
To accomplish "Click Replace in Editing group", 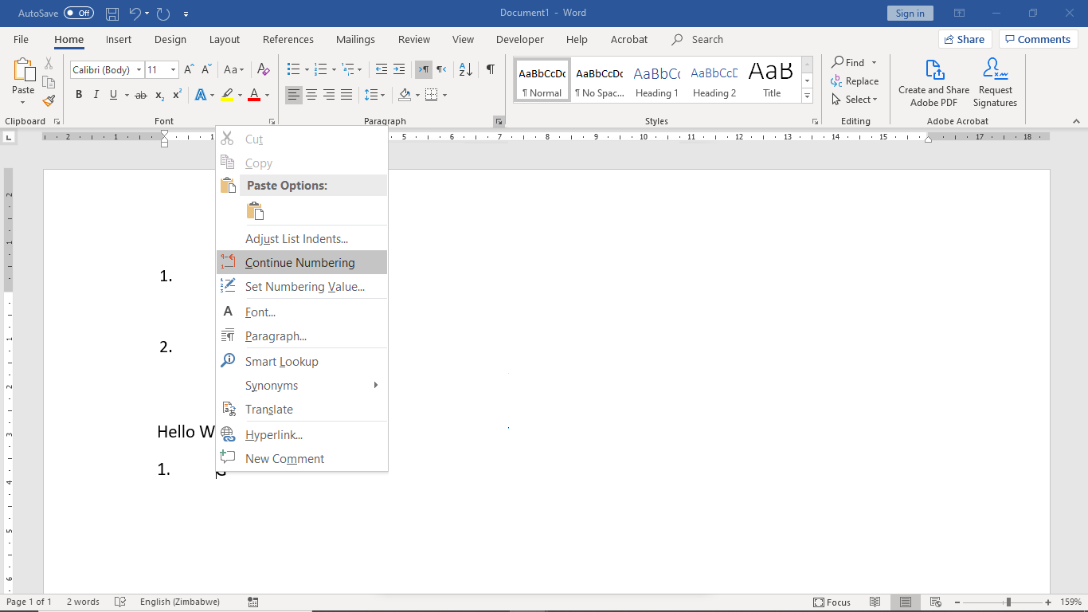I will (855, 81).
